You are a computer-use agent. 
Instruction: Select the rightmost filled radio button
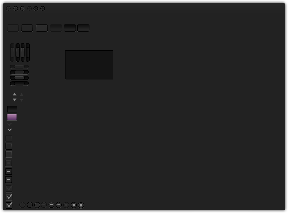(81, 205)
